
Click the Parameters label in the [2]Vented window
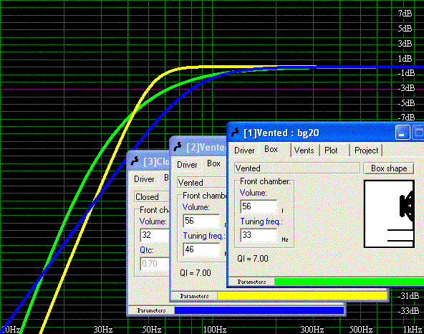194,296
